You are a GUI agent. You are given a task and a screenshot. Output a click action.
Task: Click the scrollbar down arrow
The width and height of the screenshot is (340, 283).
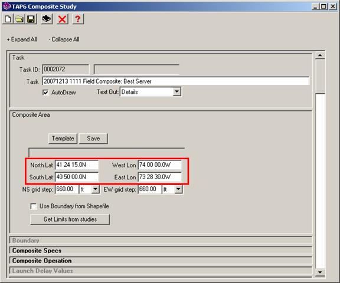(x=320, y=272)
